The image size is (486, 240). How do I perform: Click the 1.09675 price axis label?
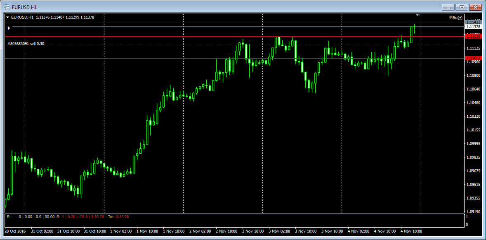click(x=473, y=171)
